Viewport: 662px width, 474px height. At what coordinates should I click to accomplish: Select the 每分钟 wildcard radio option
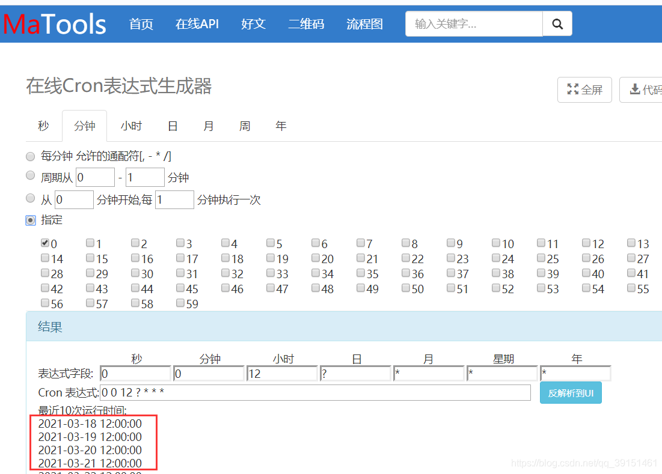click(x=31, y=157)
